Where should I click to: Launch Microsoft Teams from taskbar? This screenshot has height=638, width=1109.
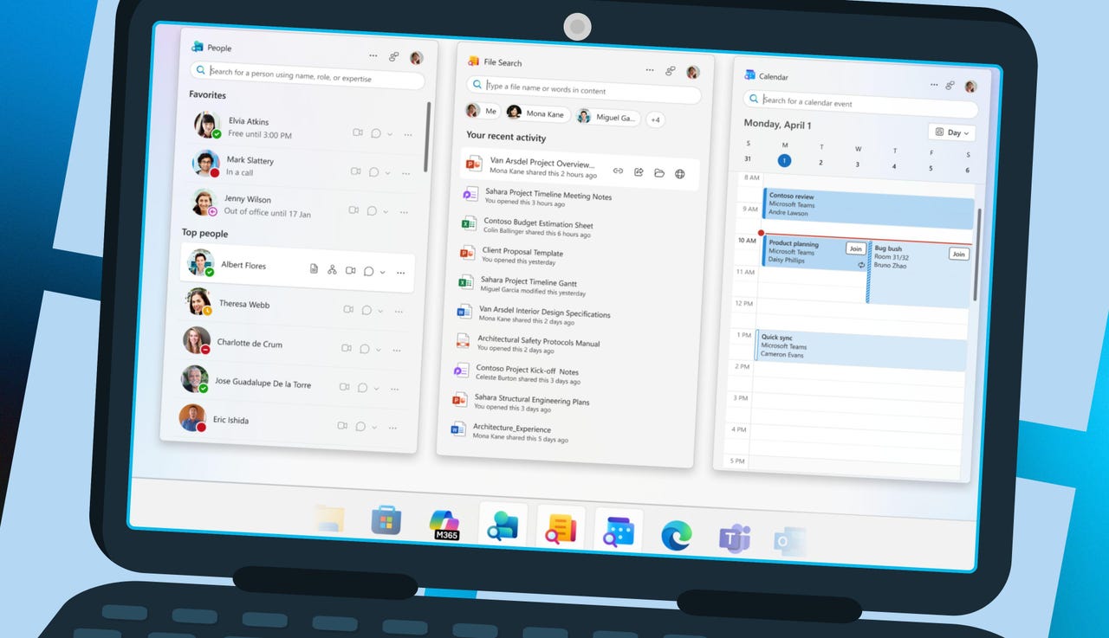pos(734,538)
